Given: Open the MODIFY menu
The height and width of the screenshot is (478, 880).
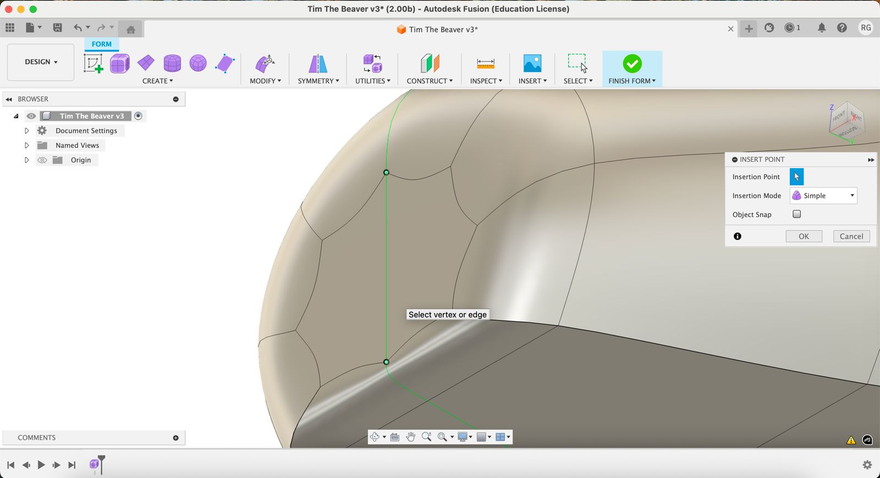Looking at the screenshot, I should coord(265,81).
